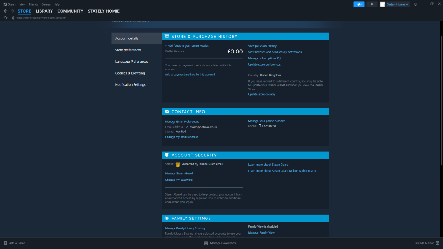Image resolution: width=443 pixels, height=249 pixels.
Task: Click the padlock icon beside the URL
Action: coord(13,18)
